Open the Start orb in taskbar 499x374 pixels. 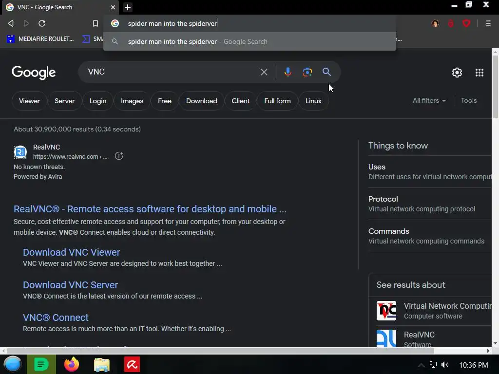point(13,364)
